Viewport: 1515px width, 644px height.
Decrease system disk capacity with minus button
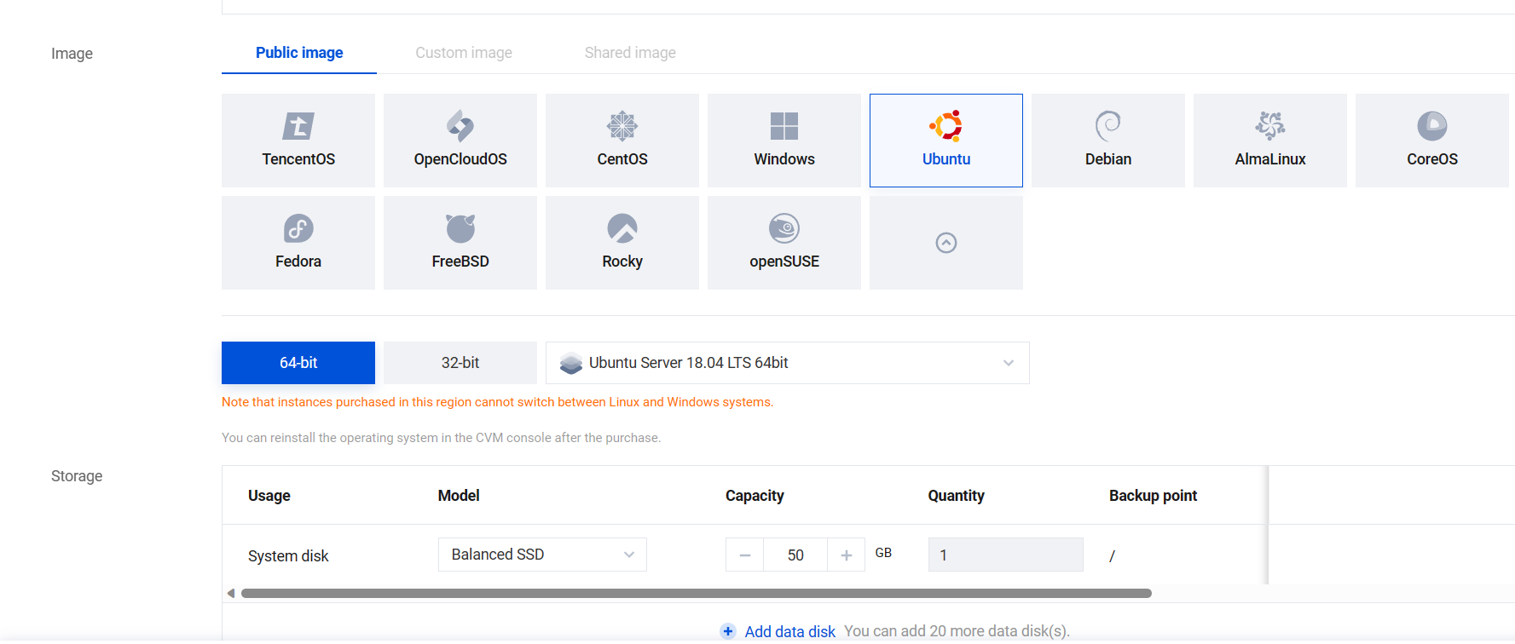[x=745, y=555]
